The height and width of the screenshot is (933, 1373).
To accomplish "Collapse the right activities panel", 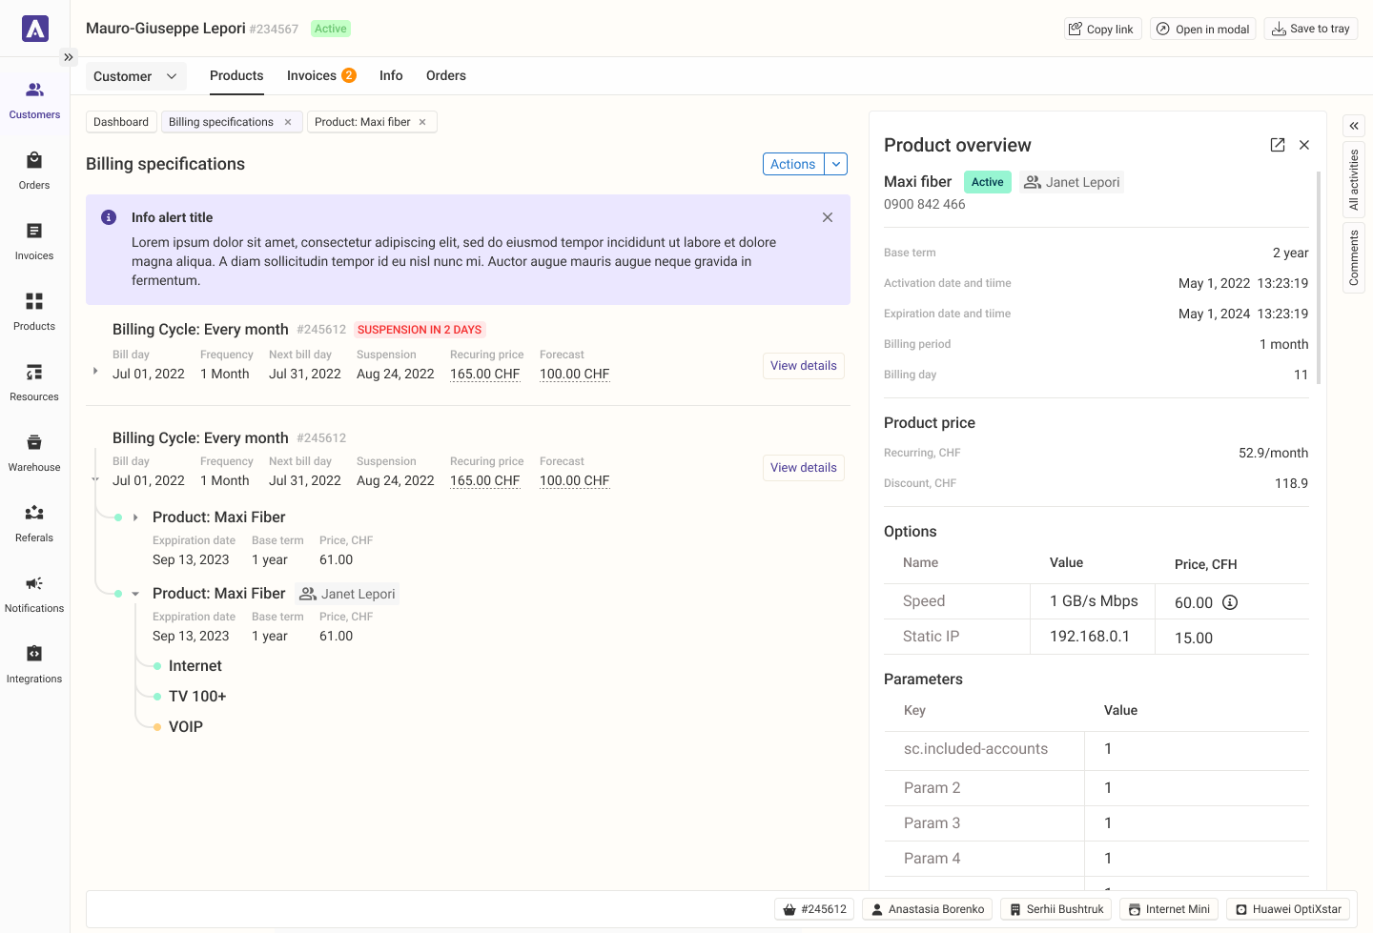I will [1354, 126].
